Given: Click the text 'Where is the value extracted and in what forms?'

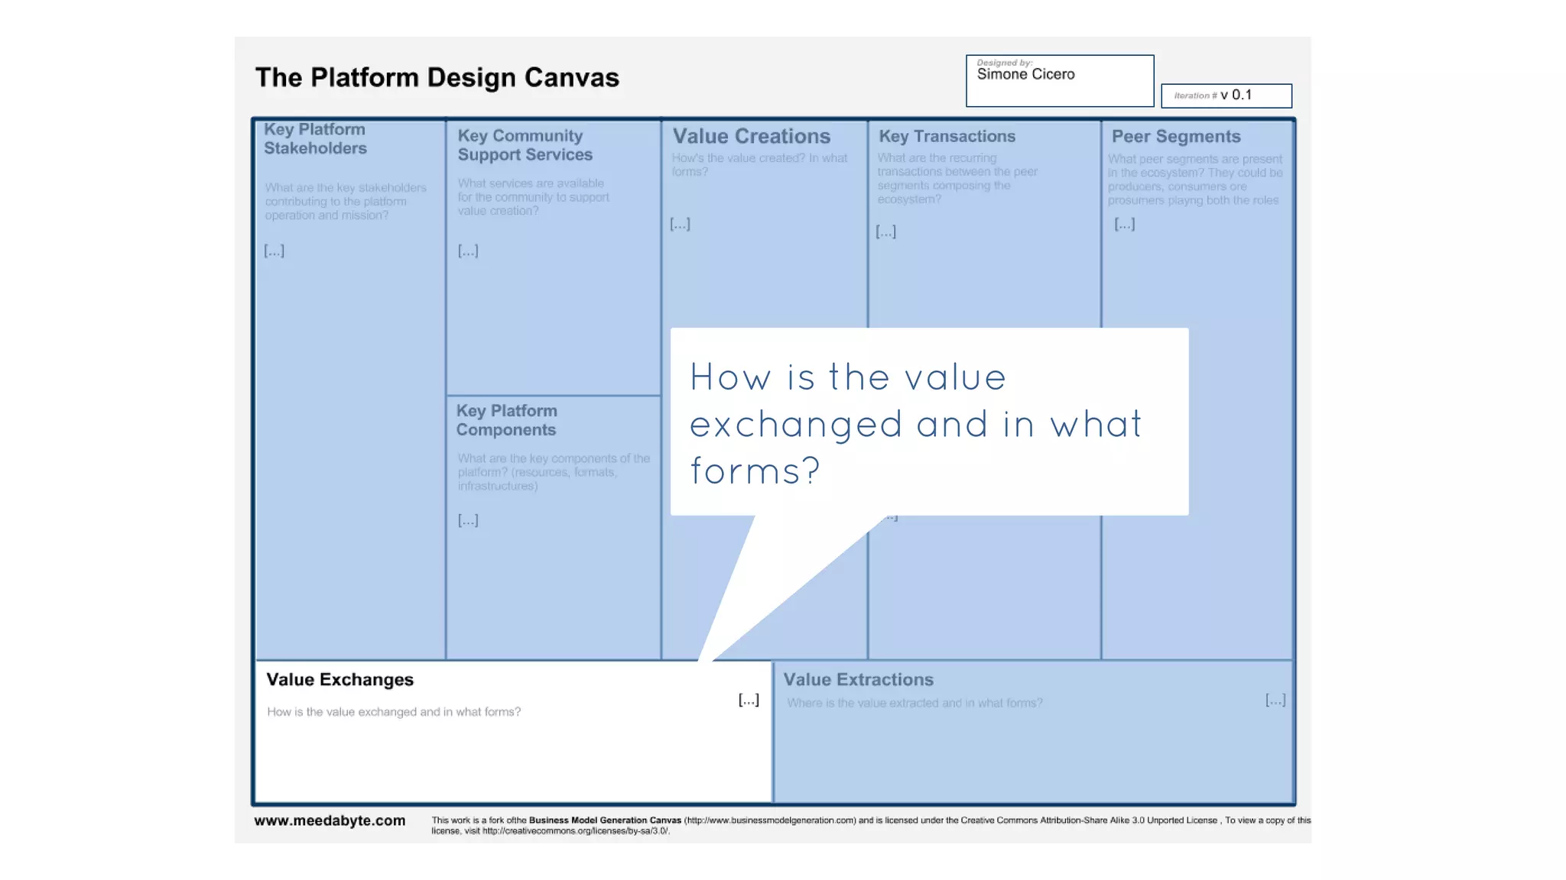Looking at the screenshot, I should (915, 703).
